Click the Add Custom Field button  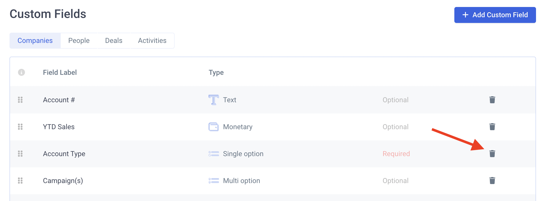point(495,15)
